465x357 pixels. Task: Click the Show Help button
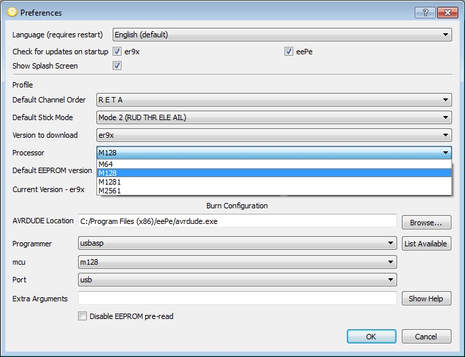tap(426, 298)
